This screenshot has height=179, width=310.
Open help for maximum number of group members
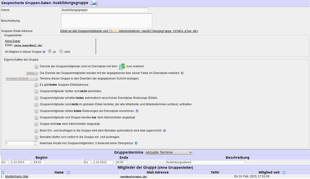tap(136, 143)
